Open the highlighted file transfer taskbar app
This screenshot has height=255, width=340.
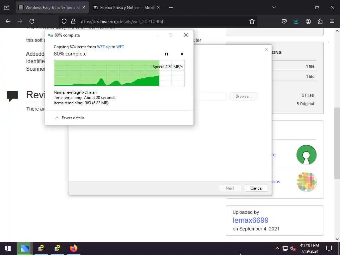(25, 248)
